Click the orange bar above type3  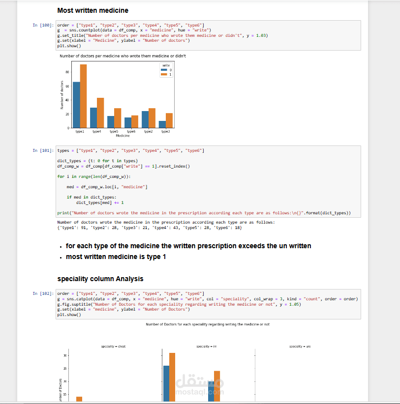(169, 120)
